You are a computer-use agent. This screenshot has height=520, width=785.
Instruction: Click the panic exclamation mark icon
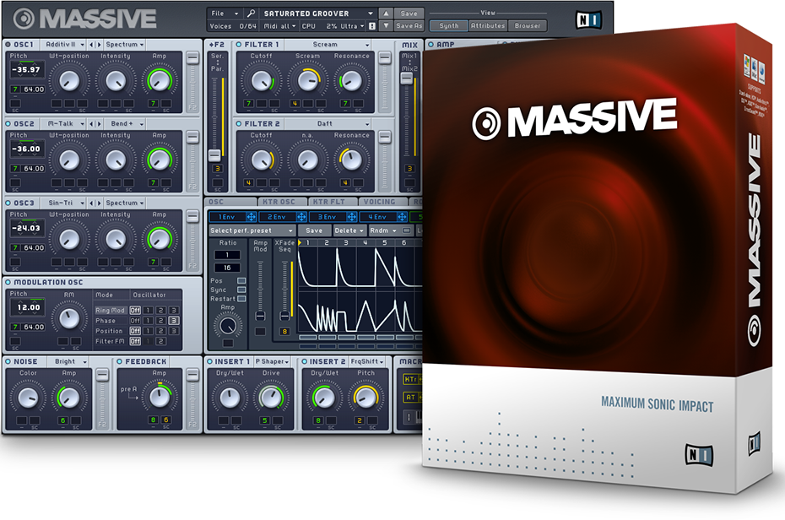coord(372,26)
